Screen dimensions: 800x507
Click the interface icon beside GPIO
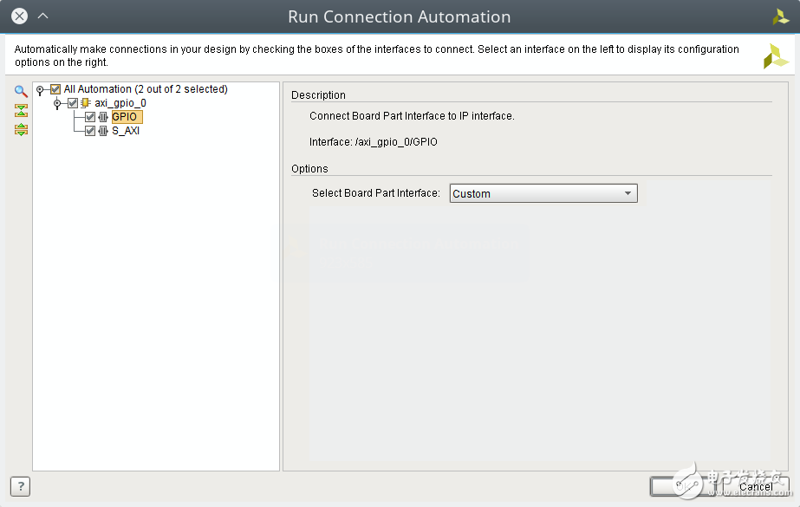click(x=103, y=117)
